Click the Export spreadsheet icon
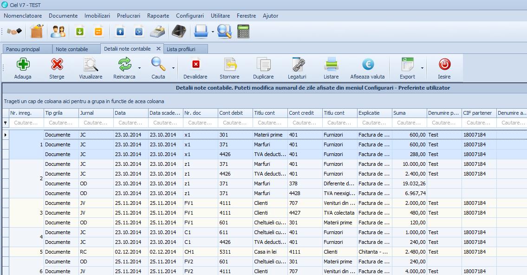The width and height of the screenshot is (527, 275). (x=408, y=64)
